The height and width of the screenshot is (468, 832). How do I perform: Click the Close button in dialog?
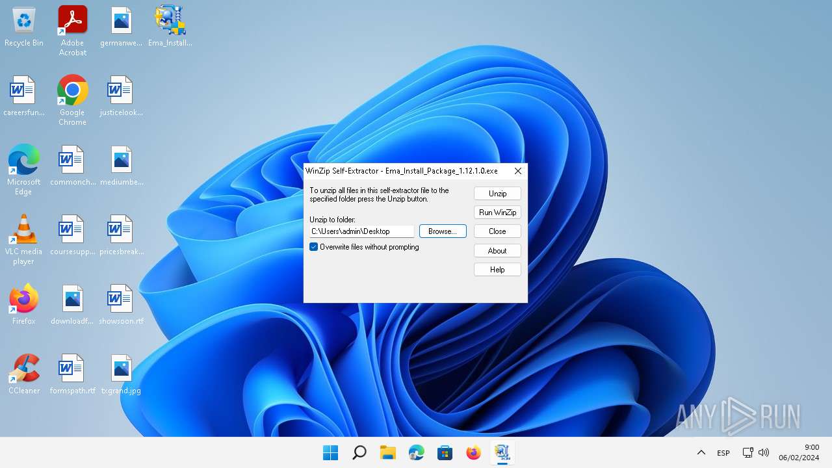tap(497, 231)
